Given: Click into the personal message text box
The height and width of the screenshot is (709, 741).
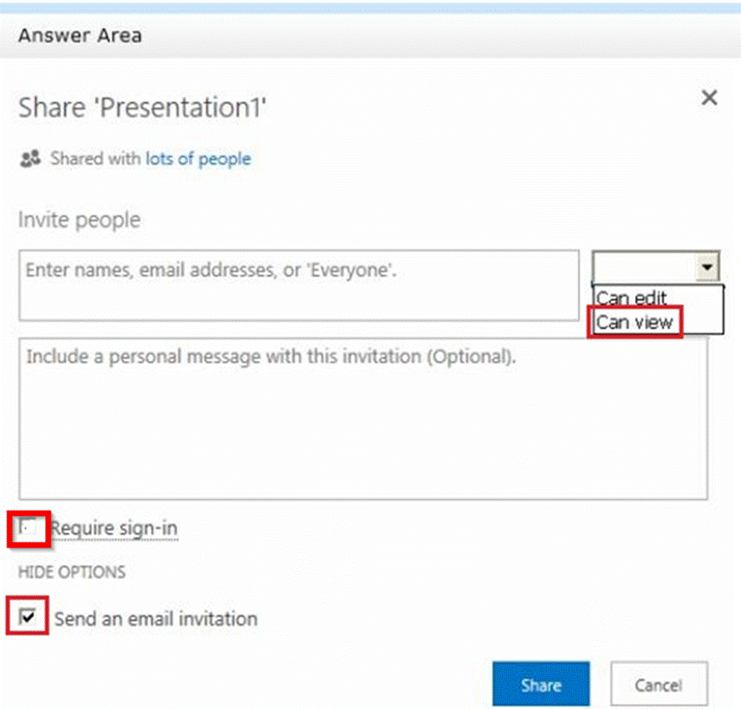Looking at the screenshot, I should click(x=363, y=418).
